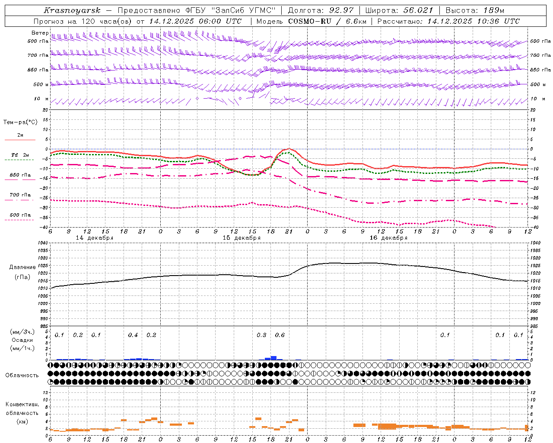Click the "(мм/1ч.)" precipitation unit label
The width and height of the screenshot is (553, 443).
point(22,348)
